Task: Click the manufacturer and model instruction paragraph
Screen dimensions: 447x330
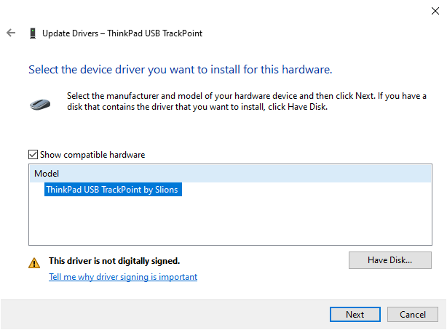Action: pyautogui.click(x=247, y=101)
